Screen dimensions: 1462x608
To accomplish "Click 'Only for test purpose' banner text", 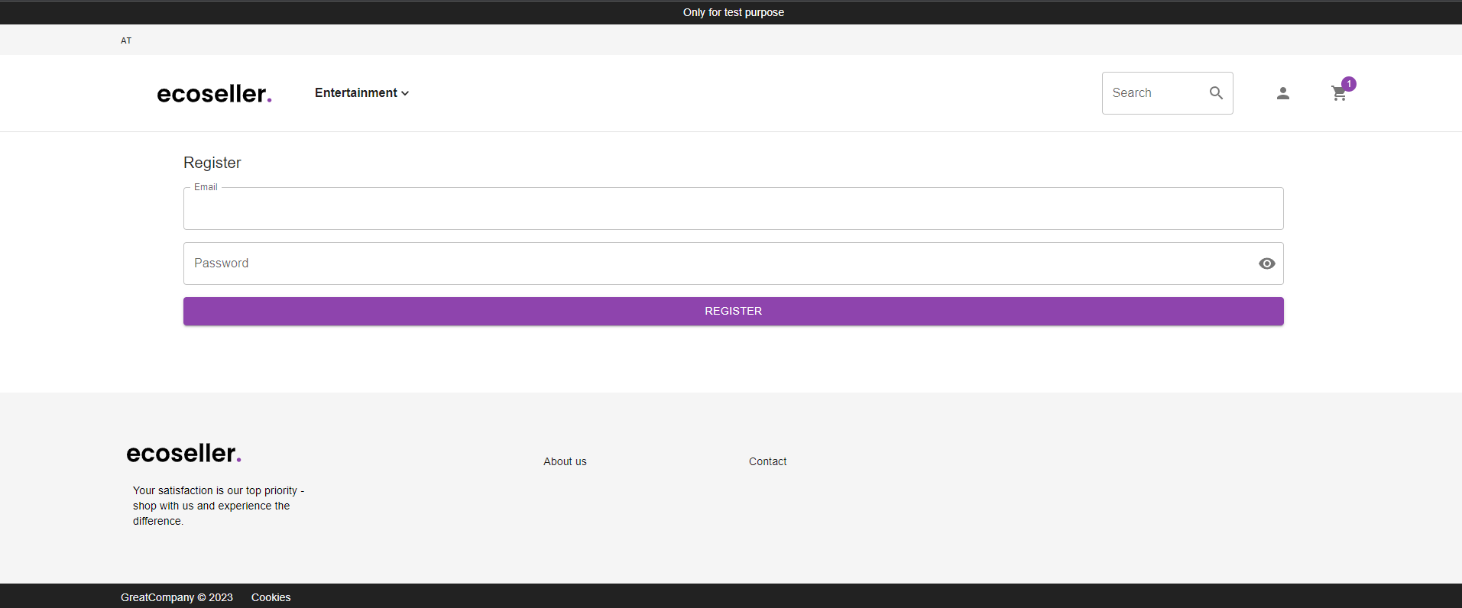I will pyautogui.click(x=733, y=12).
